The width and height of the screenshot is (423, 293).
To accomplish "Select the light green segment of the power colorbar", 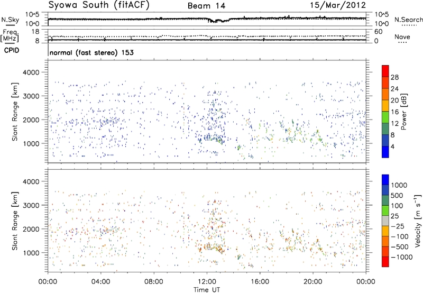I will click(385, 117).
